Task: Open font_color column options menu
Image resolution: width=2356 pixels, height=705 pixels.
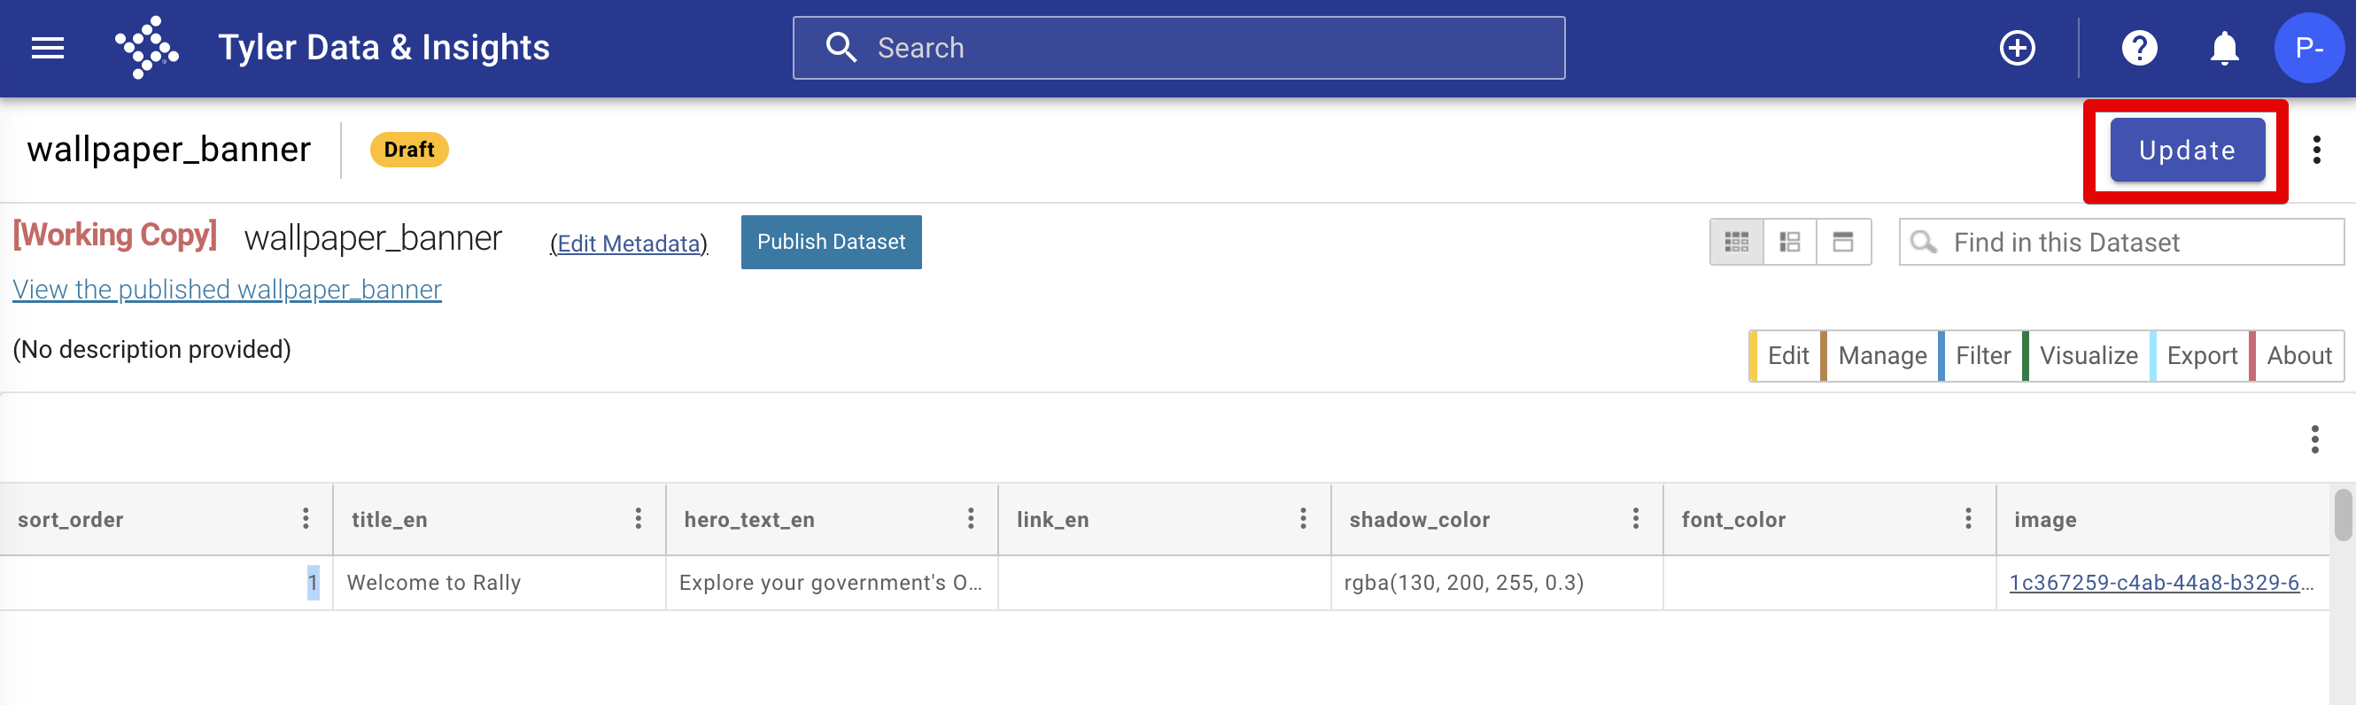Action: point(1967,518)
